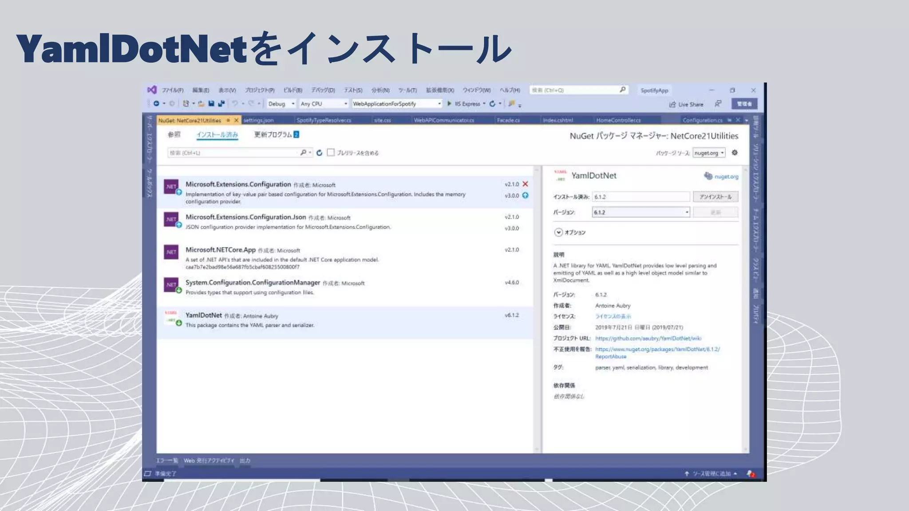Image resolution: width=909 pixels, height=511 pixels.
Task: Open the document tabs overflow dropdown arrow
Action: coord(747,120)
